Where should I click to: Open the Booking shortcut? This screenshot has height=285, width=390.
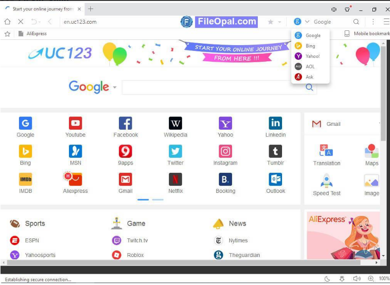tap(225, 183)
